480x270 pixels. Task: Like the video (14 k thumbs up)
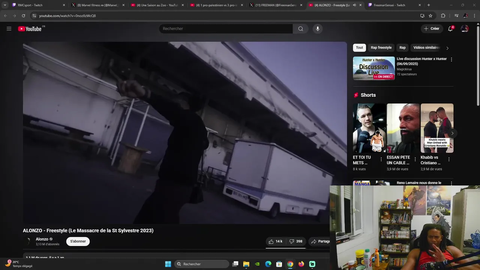pyautogui.click(x=275, y=241)
